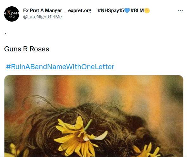Open the three-dot more options menu

pyautogui.click(x=180, y=10)
